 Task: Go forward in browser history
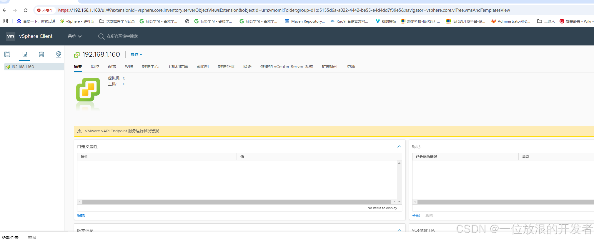coord(15,10)
